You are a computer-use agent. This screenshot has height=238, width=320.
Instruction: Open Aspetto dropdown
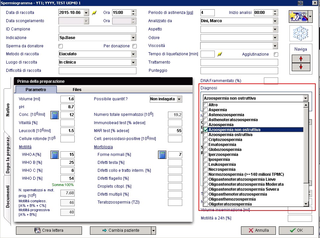click(x=275, y=29)
